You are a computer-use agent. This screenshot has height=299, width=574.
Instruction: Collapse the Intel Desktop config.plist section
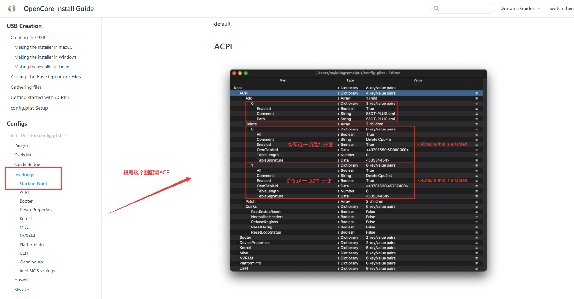(66, 135)
